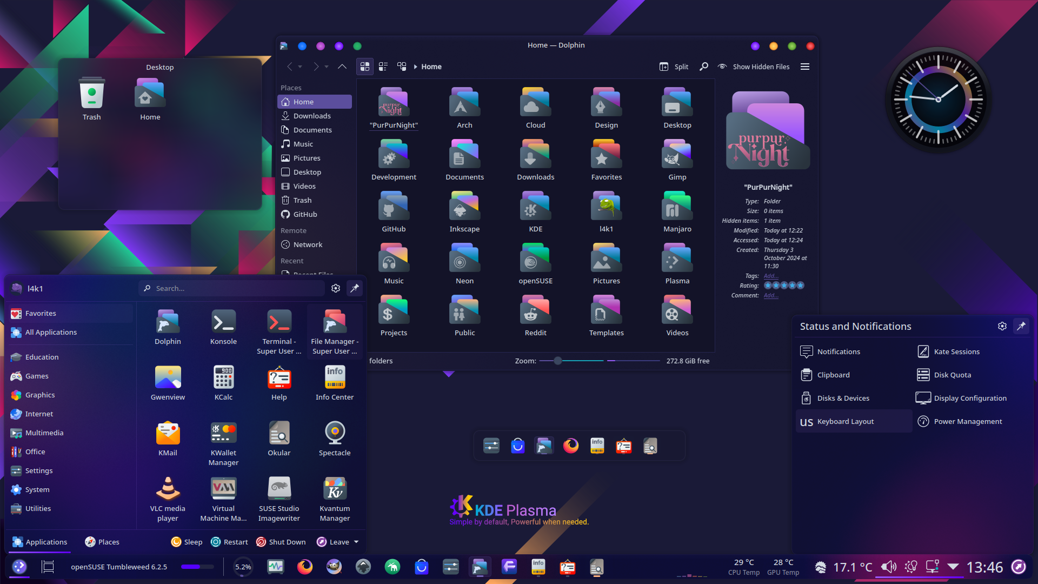Open the Firefox icon in the bottom taskbar
1038x584 pixels.
point(305,567)
